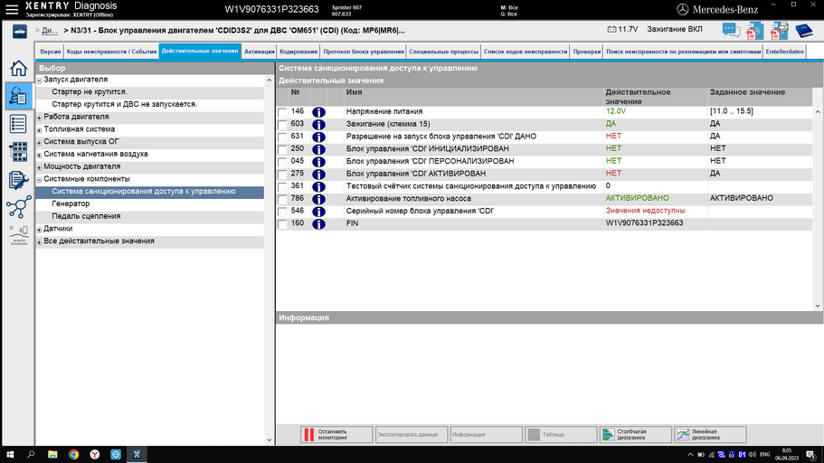Open the Remote Diagnosis icon in the sidebar
This screenshot has width=824, height=463.
(x=19, y=235)
